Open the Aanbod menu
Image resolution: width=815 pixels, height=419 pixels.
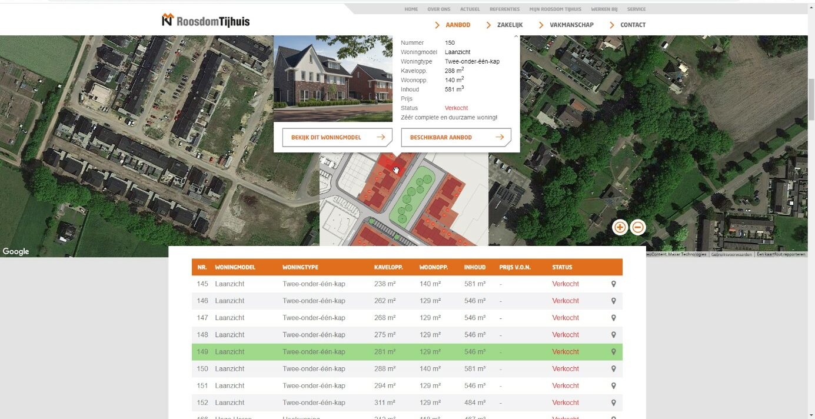(x=457, y=25)
